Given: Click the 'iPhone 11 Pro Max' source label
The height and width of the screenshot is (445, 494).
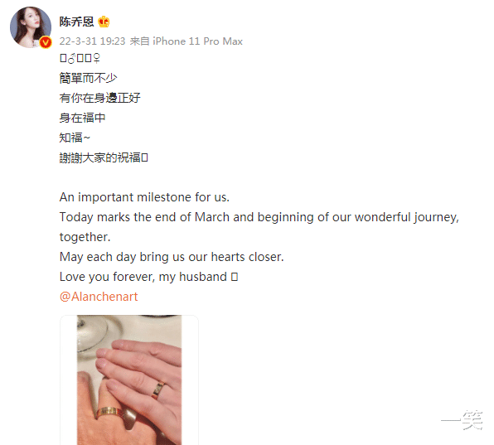Looking at the screenshot, I should pyautogui.click(x=197, y=41).
